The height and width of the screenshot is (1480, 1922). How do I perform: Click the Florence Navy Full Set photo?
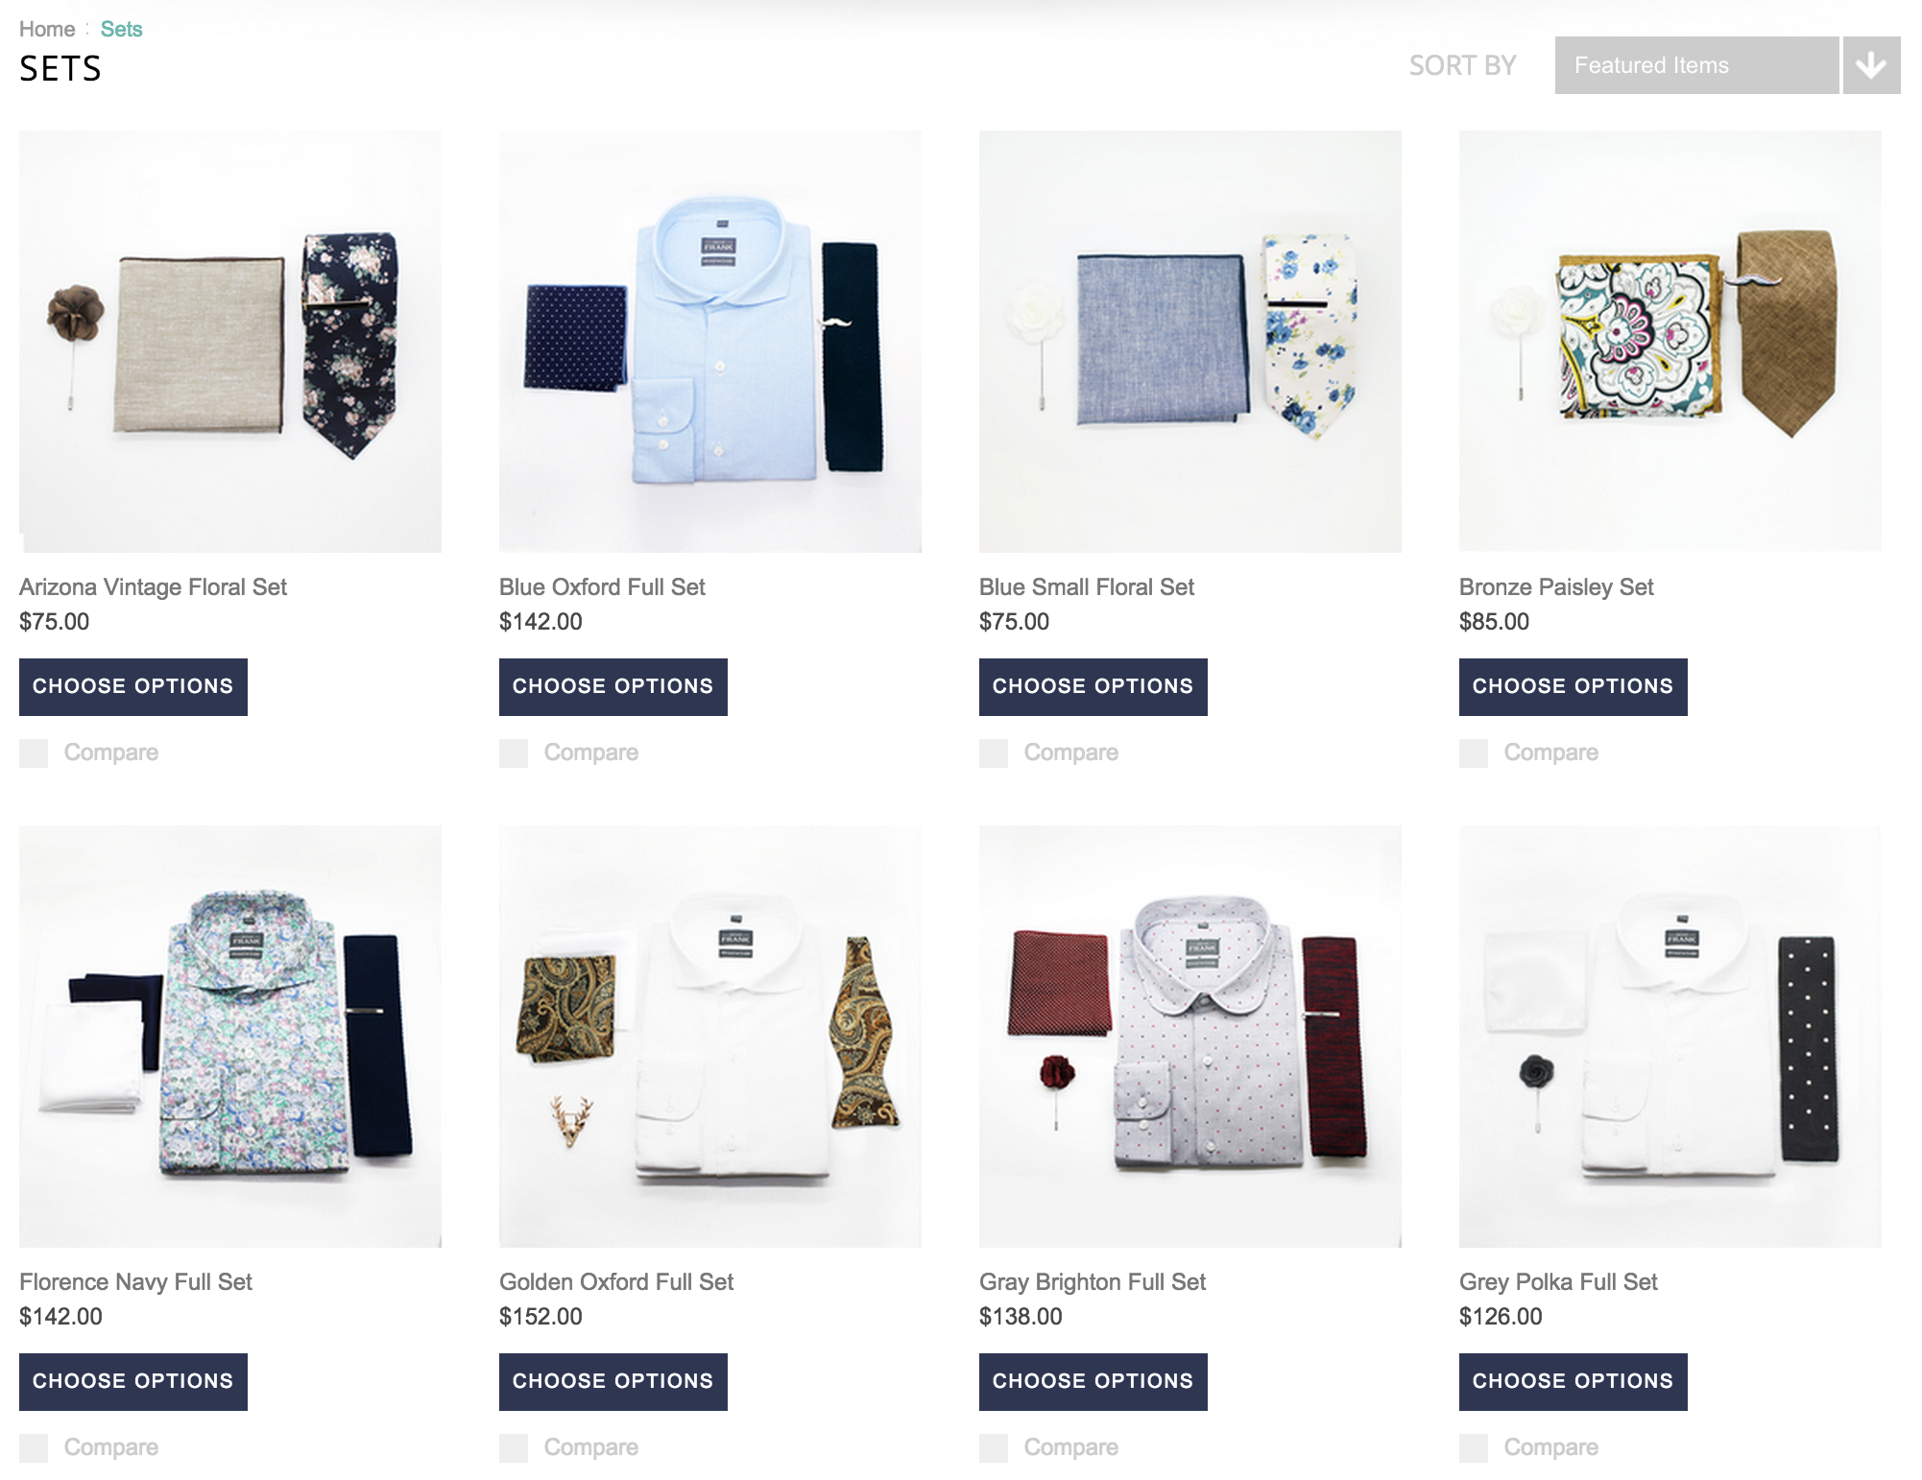tap(230, 1037)
